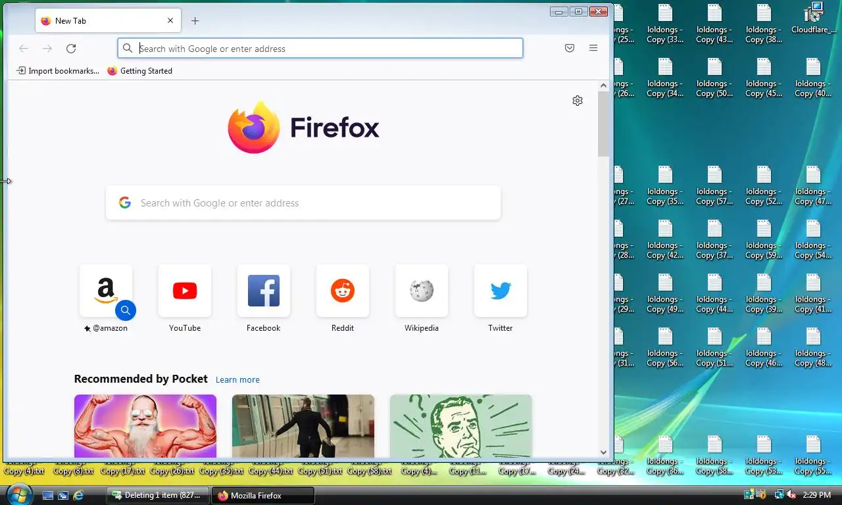Click Learn more link beside Pocket heading

tap(237, 379)
